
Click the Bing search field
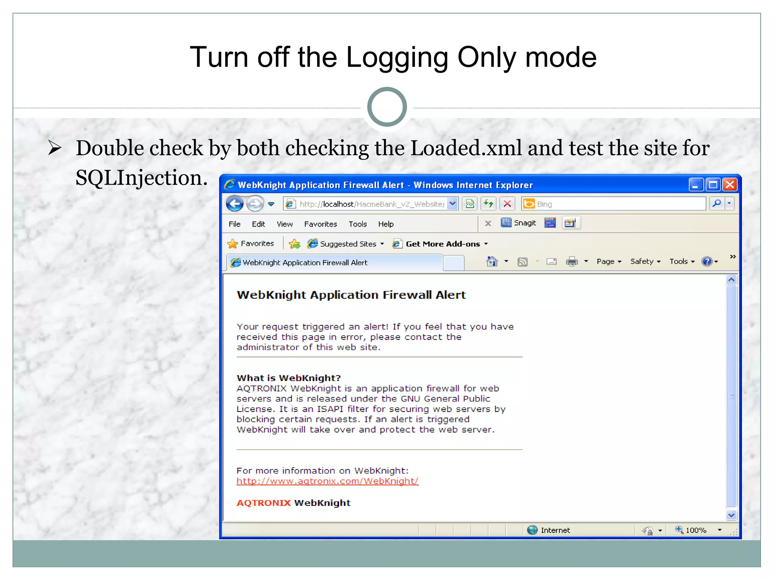click(614, 204)
